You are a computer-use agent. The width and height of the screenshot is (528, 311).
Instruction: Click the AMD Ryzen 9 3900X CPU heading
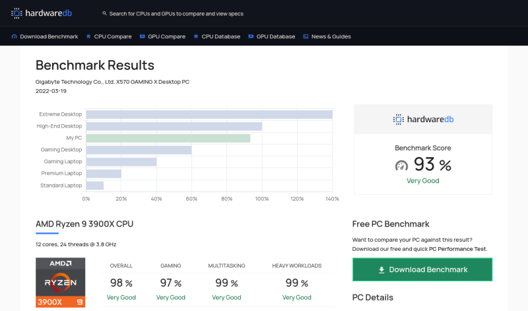point(84,224)
